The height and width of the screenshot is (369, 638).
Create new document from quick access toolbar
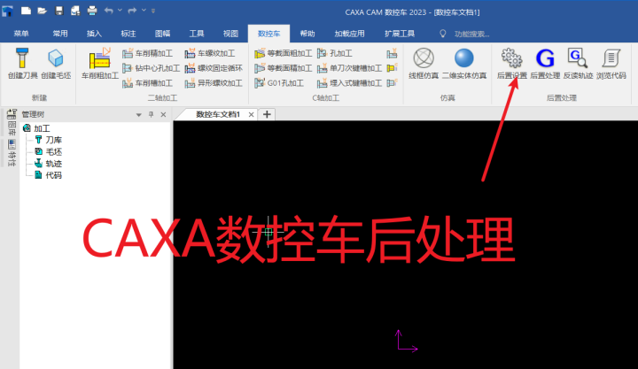point(26,11)
